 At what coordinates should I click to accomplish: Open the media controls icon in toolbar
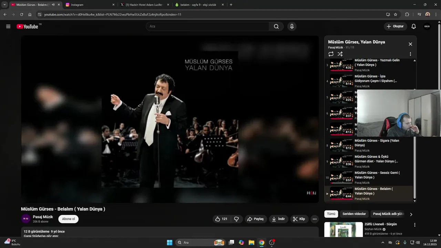click(x=419, y=14)
